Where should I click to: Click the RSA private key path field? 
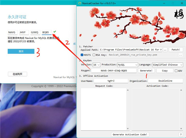[142, 55]
